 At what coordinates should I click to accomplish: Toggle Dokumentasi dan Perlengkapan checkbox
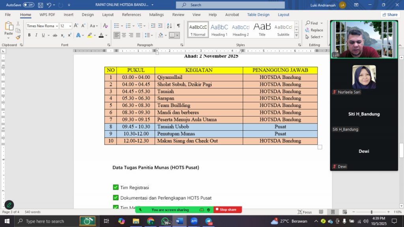click(x=116, y=198)
